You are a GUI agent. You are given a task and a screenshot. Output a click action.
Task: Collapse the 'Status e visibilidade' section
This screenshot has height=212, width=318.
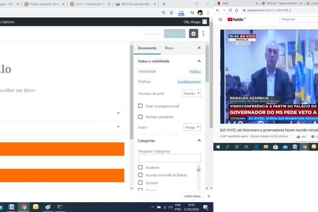pos(199,61)
